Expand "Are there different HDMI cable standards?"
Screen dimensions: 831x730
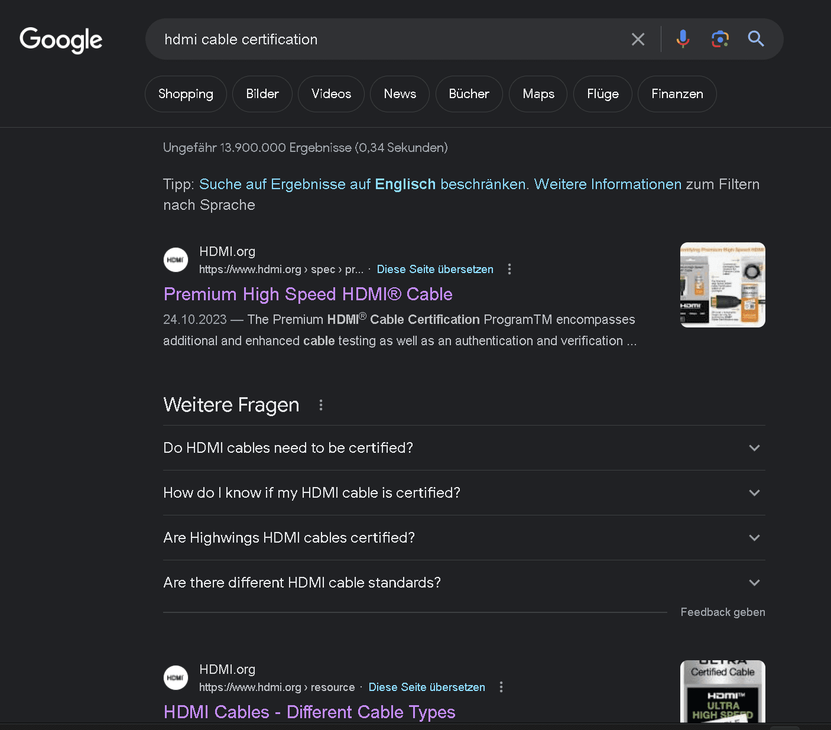pyautogui.click(x=754, y=583)
